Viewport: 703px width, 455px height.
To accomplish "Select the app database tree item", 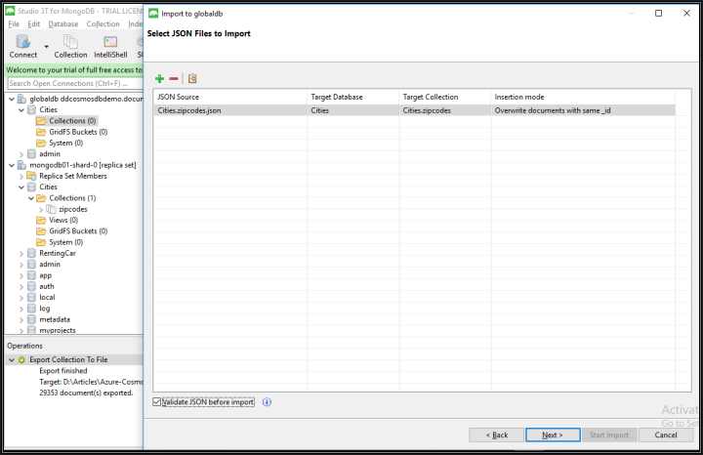I will 45,275.
